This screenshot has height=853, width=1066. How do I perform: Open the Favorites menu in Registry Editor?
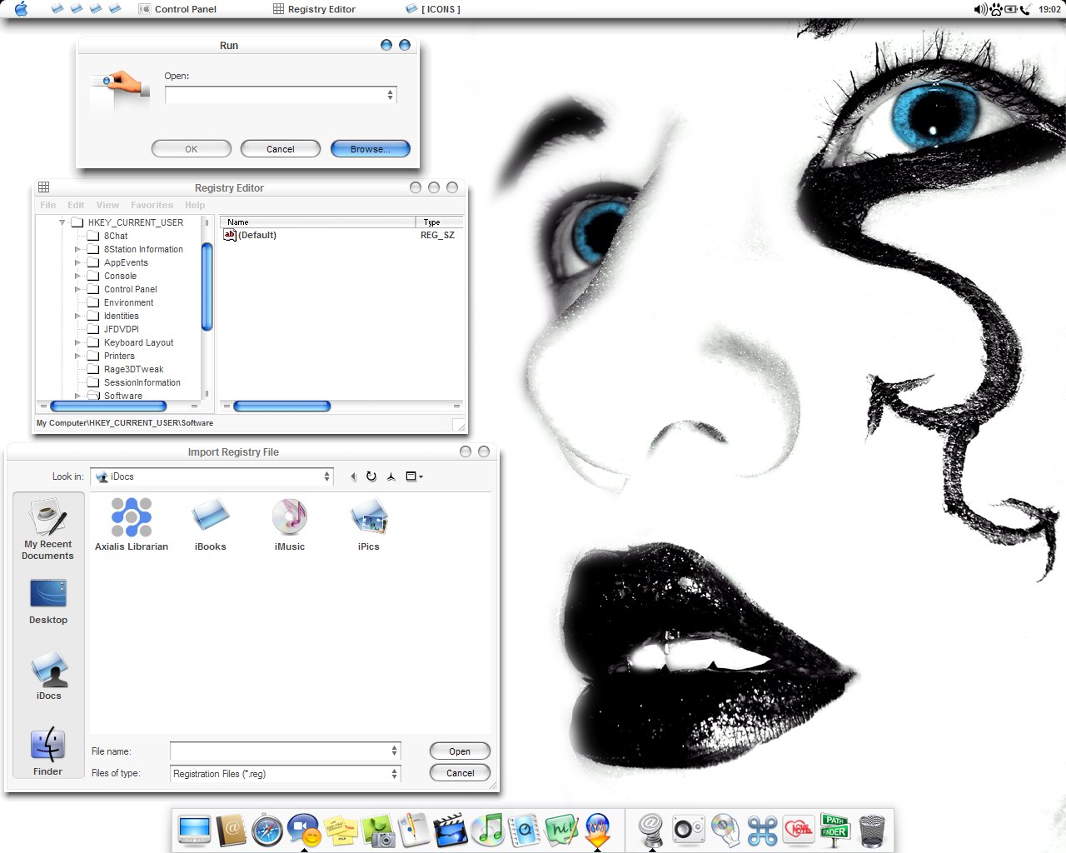(x=152, y=205)
